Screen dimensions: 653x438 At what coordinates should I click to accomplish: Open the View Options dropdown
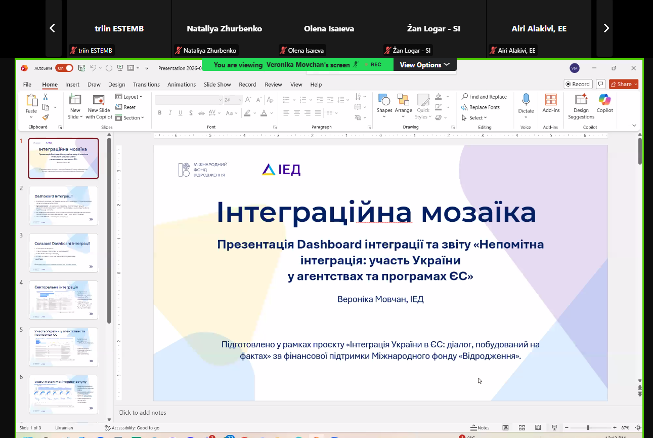(x=424, y=65)
